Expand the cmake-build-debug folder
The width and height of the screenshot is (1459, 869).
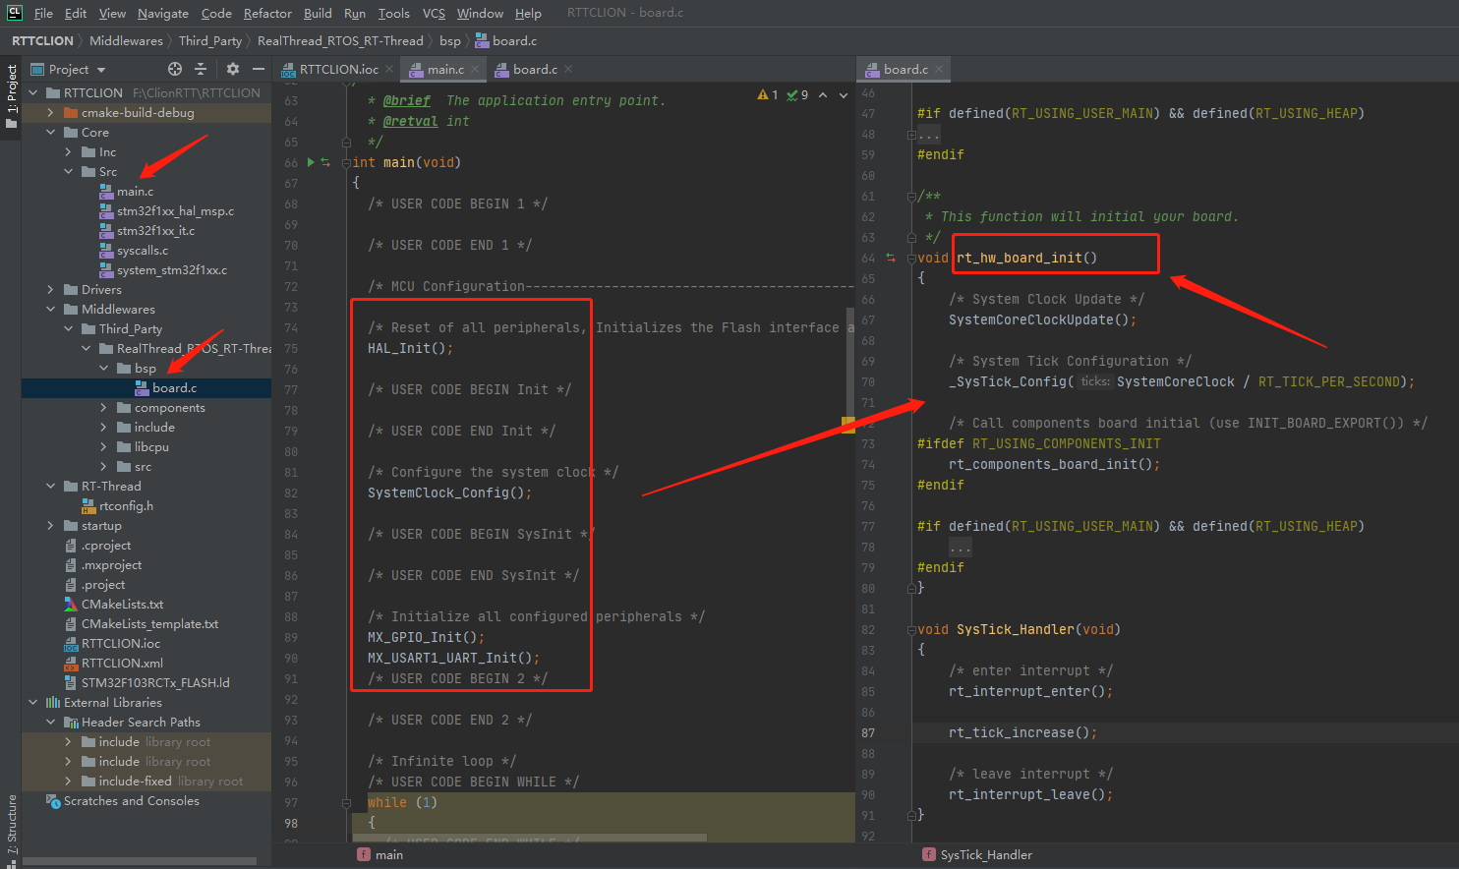[50, 113]
